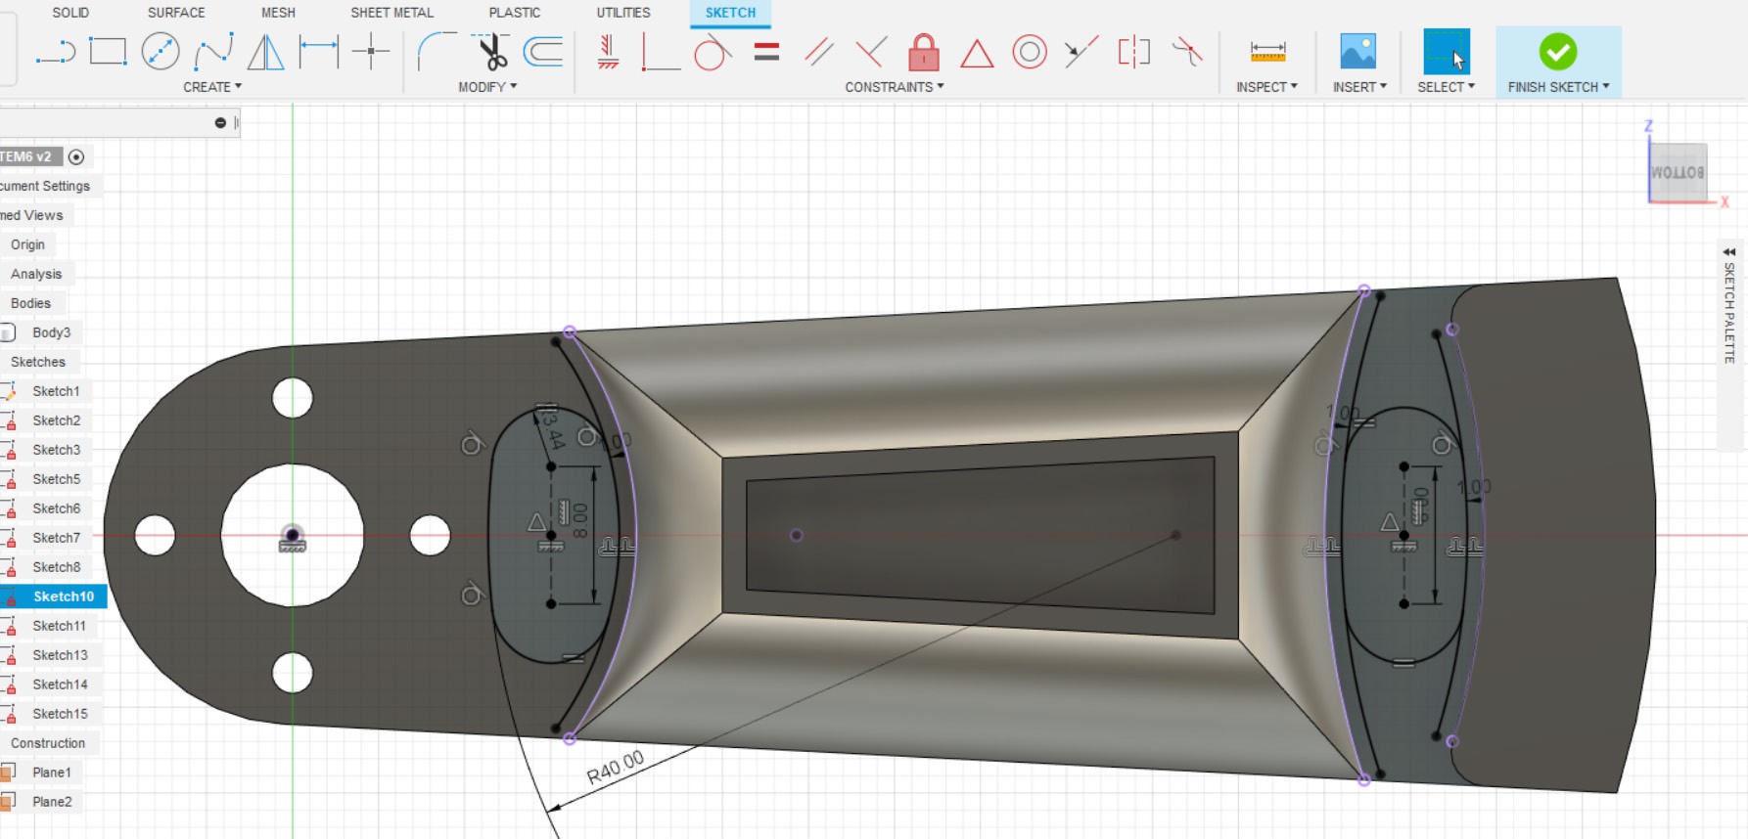
Task: Expand the Sketch Palette panel
Action: coord(1728,252)
